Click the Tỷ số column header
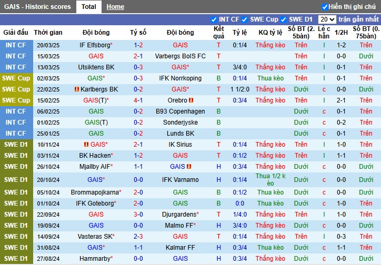The width and height of the screenshot is (381, 265). point(138,32)
